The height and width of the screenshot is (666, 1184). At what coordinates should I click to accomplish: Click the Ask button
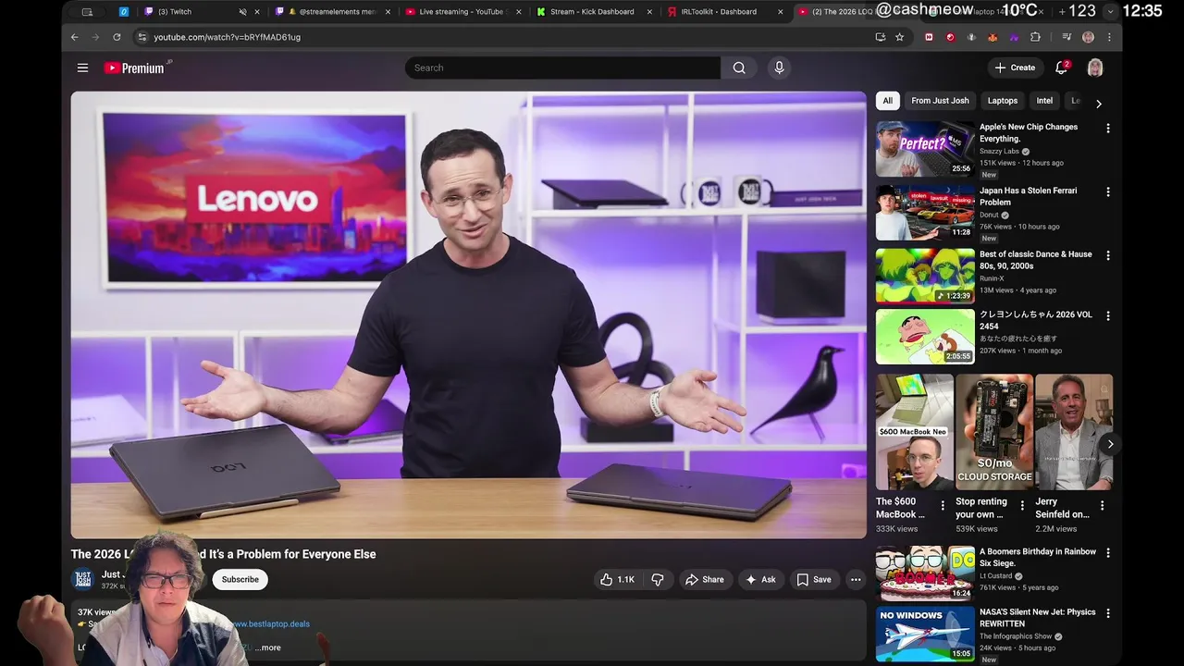760,579
